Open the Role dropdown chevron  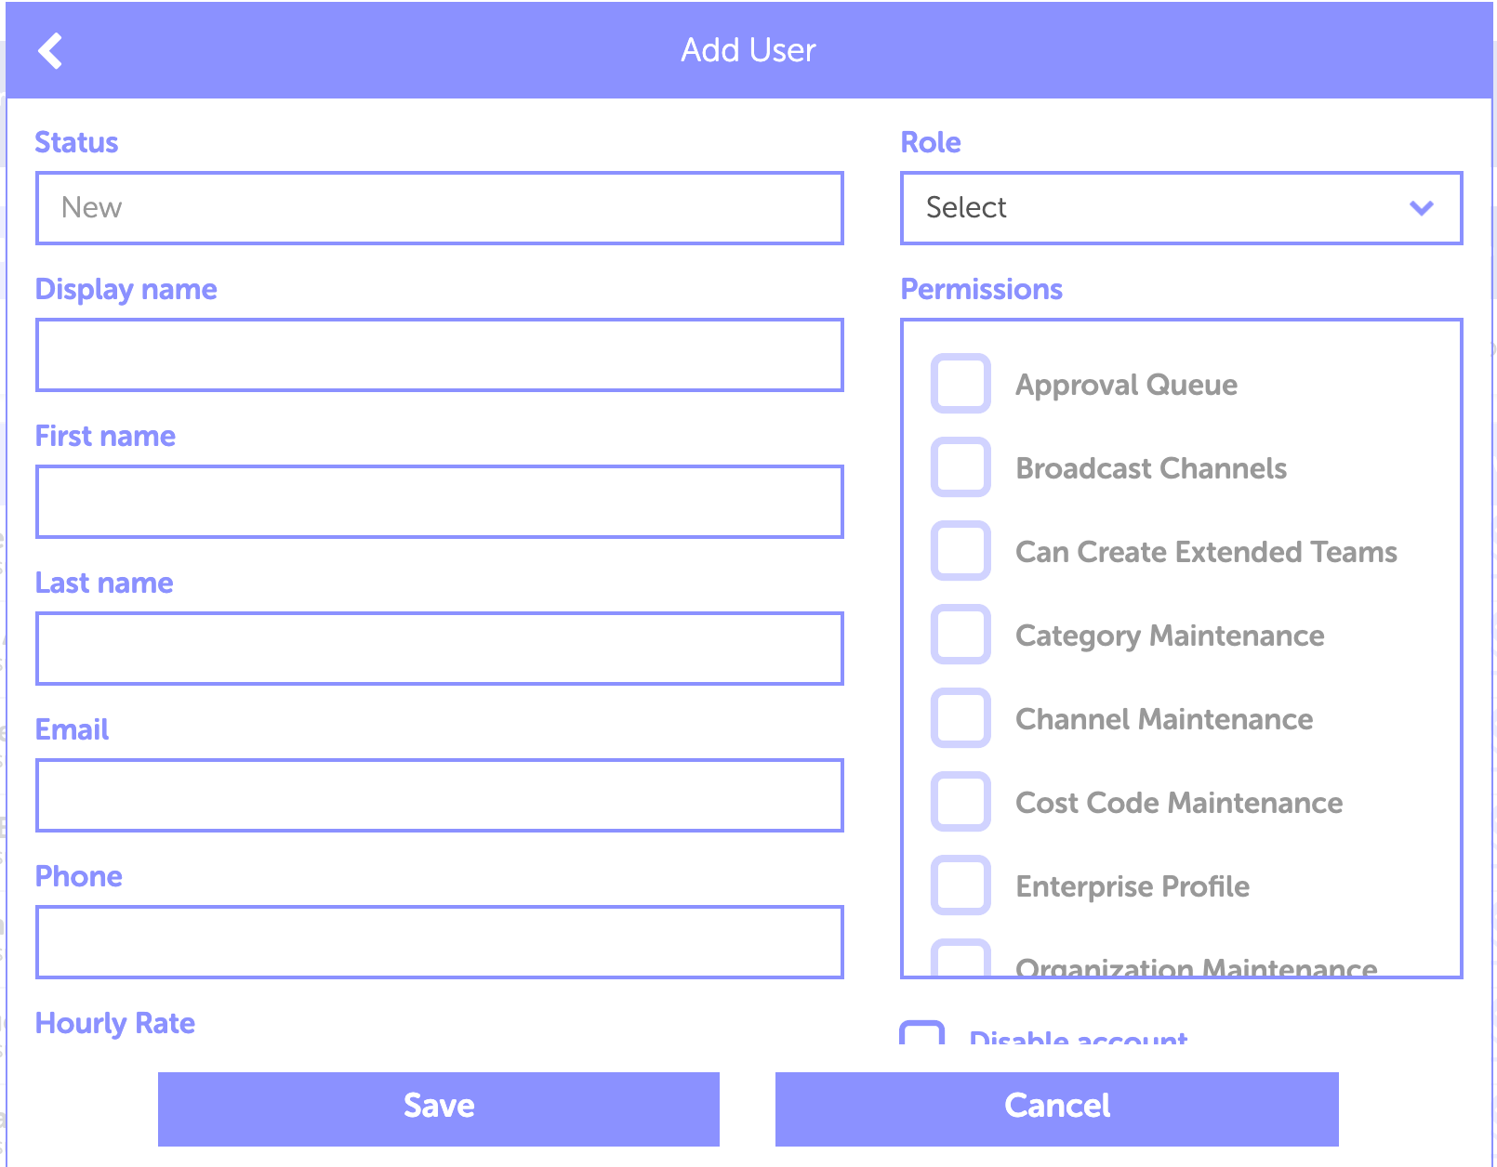[1421, 208]
